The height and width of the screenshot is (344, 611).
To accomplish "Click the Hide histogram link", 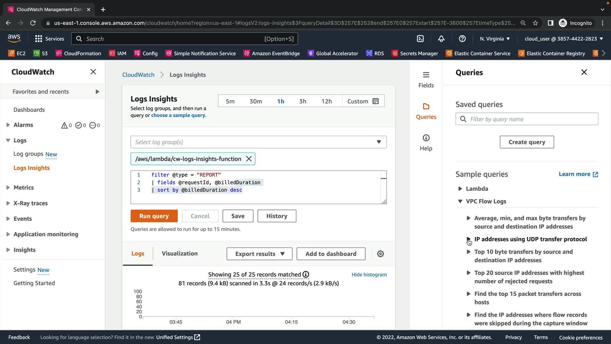I will (x=369, y=275).
